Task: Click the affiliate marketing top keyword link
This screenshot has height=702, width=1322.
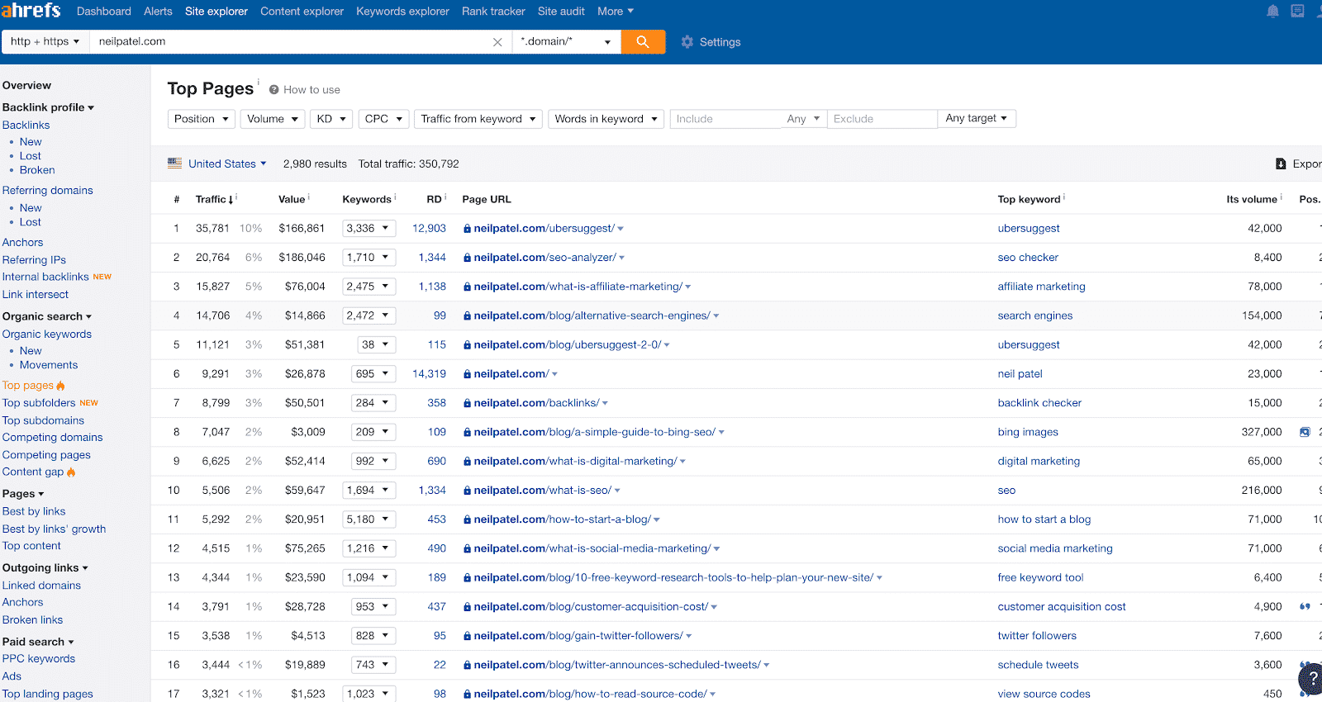Action: [x=1041, y=287]
